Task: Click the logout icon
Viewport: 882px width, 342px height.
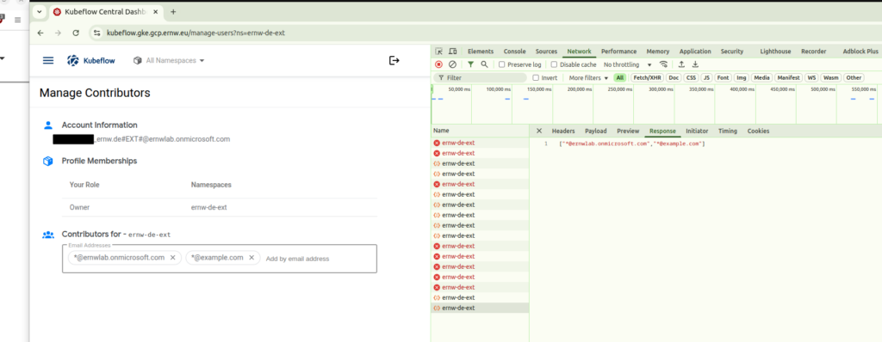Action: coord(394,61)
